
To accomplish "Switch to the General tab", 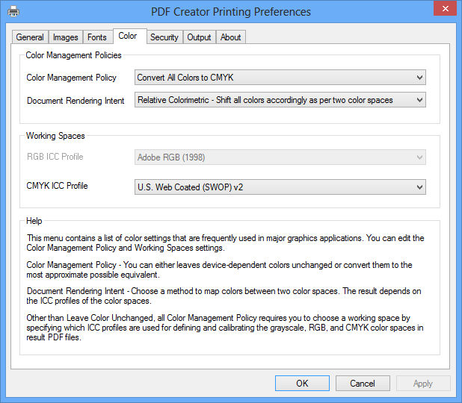I will tap(30, 37).
